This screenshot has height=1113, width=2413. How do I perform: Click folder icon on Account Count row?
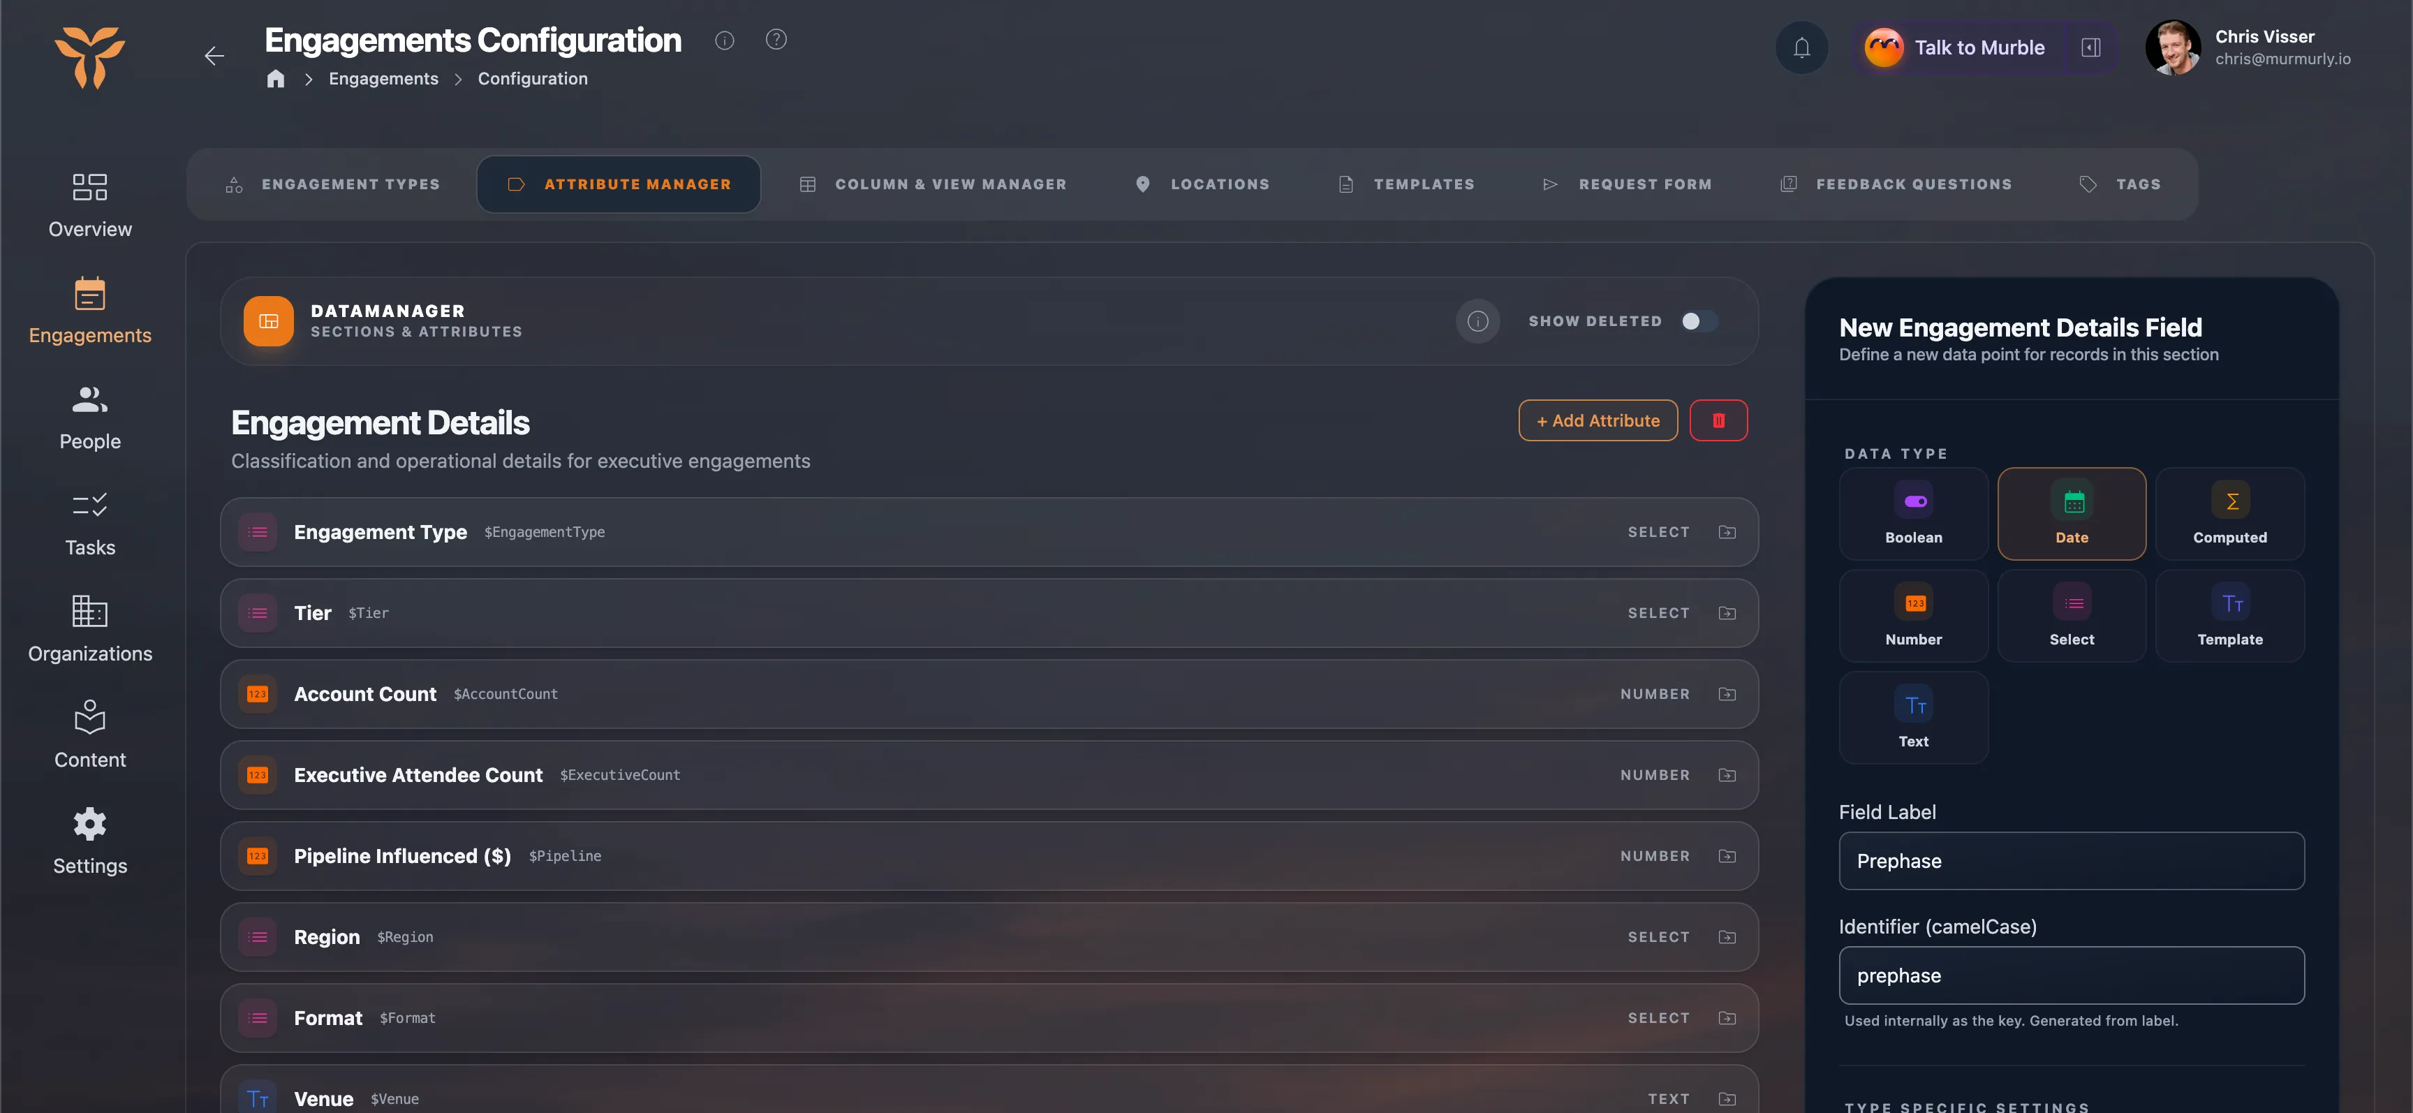pyautogui.click(x=1727, y=694)
